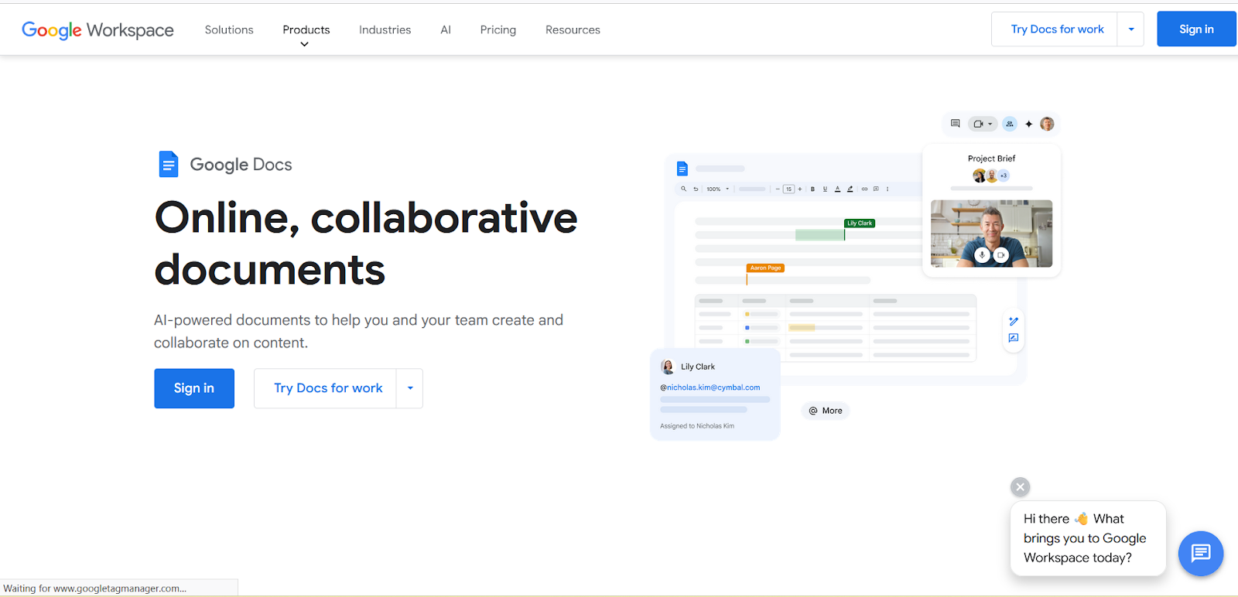Screen dimensions: 1238x597
Task: Click the profile avatar in the illustration toolbar
Action: coord(1047,124)
